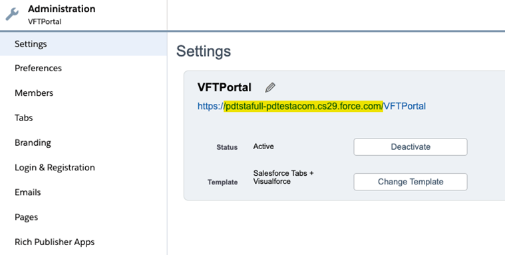This screenshot has width=505, height=255.
Task: Click the VFTPortal card title
Action: (x=224, y=87)
